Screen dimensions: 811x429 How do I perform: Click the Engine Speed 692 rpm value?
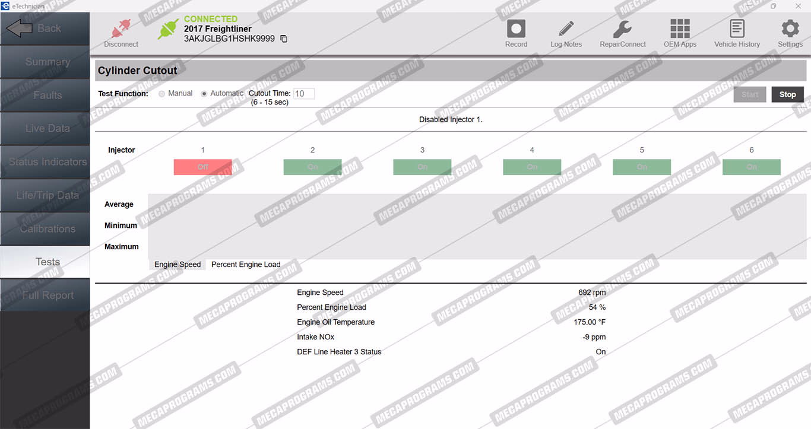(592, 293)
